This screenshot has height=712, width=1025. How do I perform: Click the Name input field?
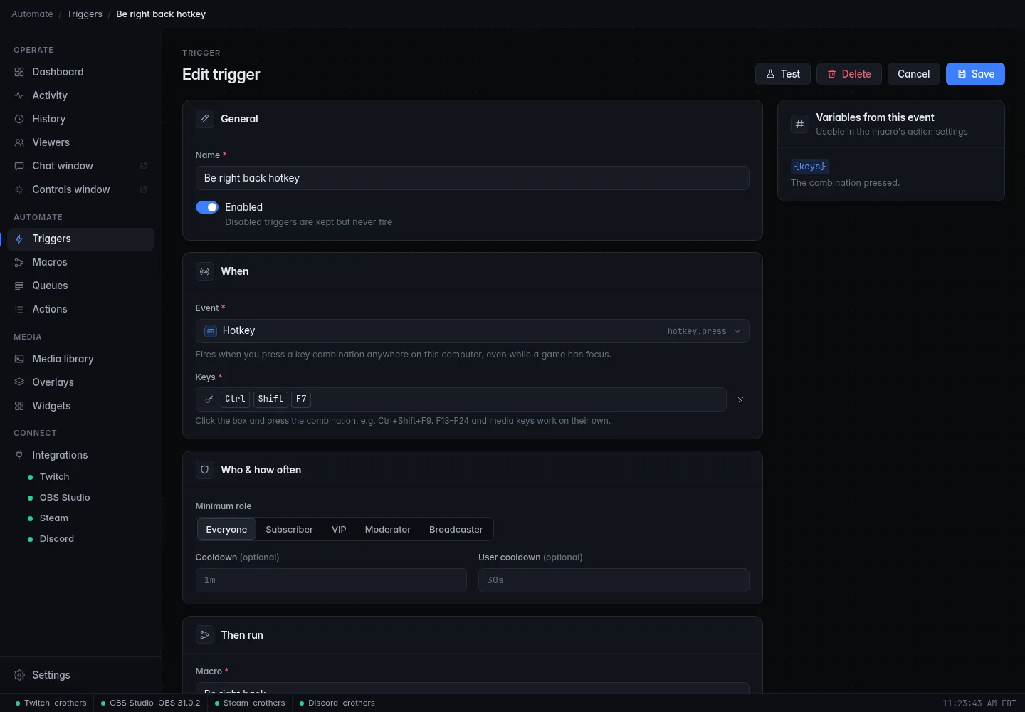[x=473, y=178]
